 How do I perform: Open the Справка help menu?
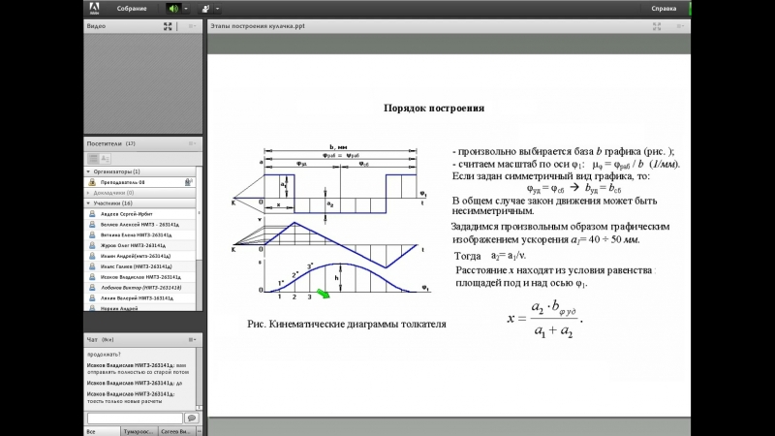pyautogui.click(x=664, y=9)
